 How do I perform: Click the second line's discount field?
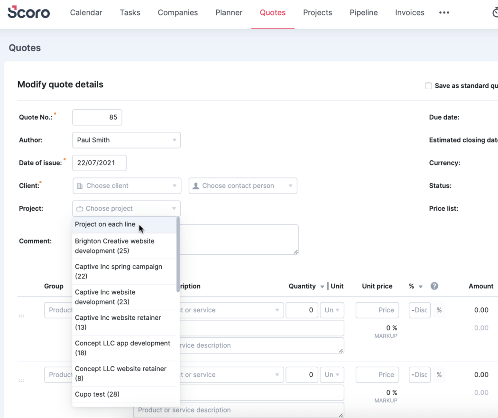tap(420, 375)
